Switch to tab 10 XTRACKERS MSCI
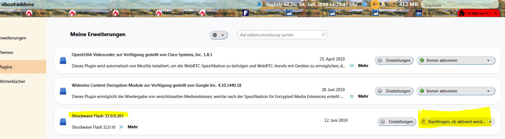 point(393,13)
